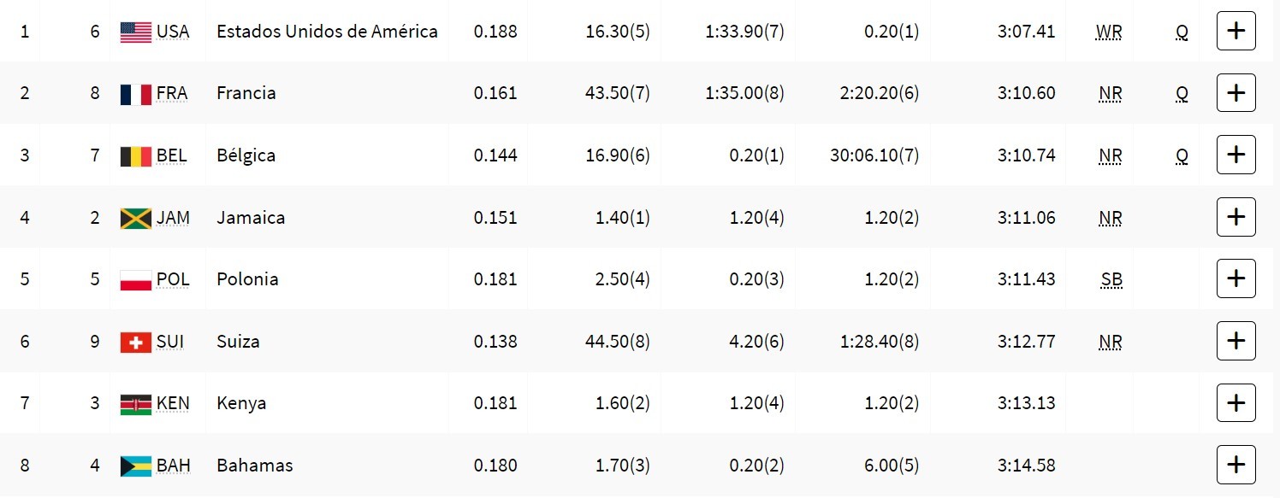Open Jamaica row details via plus button
1280x498 pixels.
pos(1236,218)
